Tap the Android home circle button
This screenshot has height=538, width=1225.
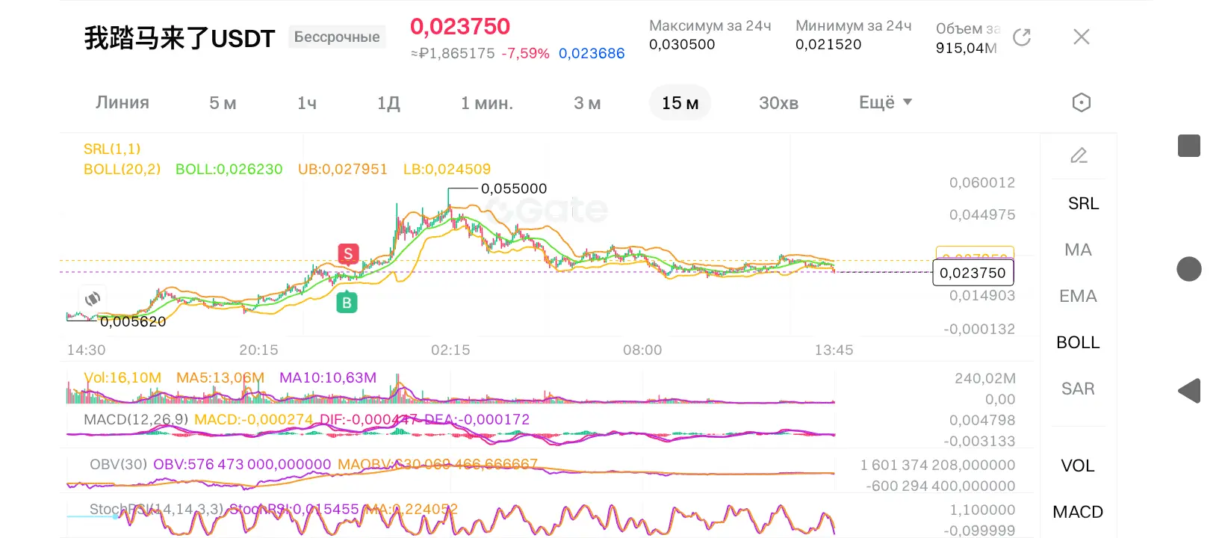(1189, 269)
